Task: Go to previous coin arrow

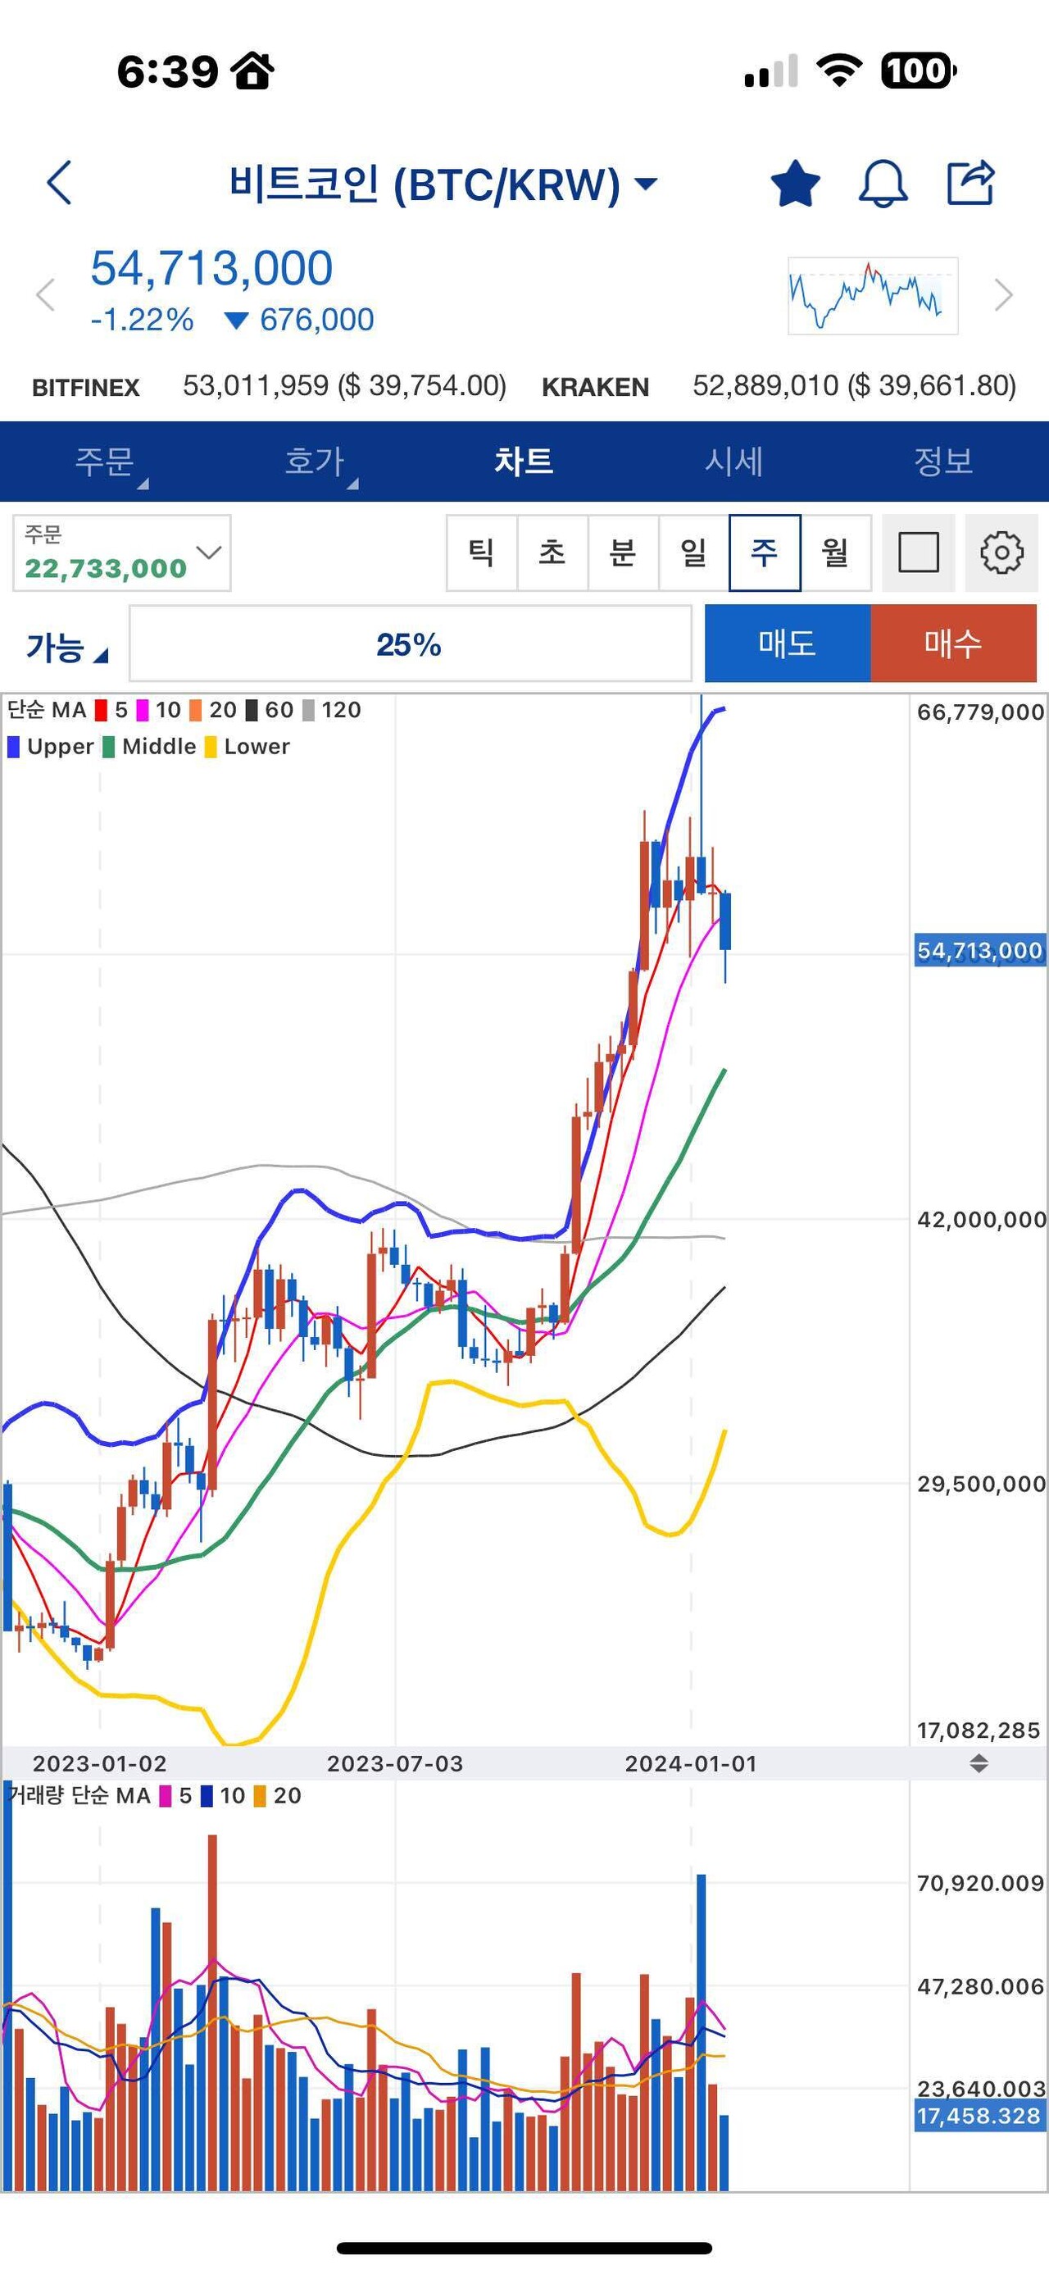Action: [46, 295]
